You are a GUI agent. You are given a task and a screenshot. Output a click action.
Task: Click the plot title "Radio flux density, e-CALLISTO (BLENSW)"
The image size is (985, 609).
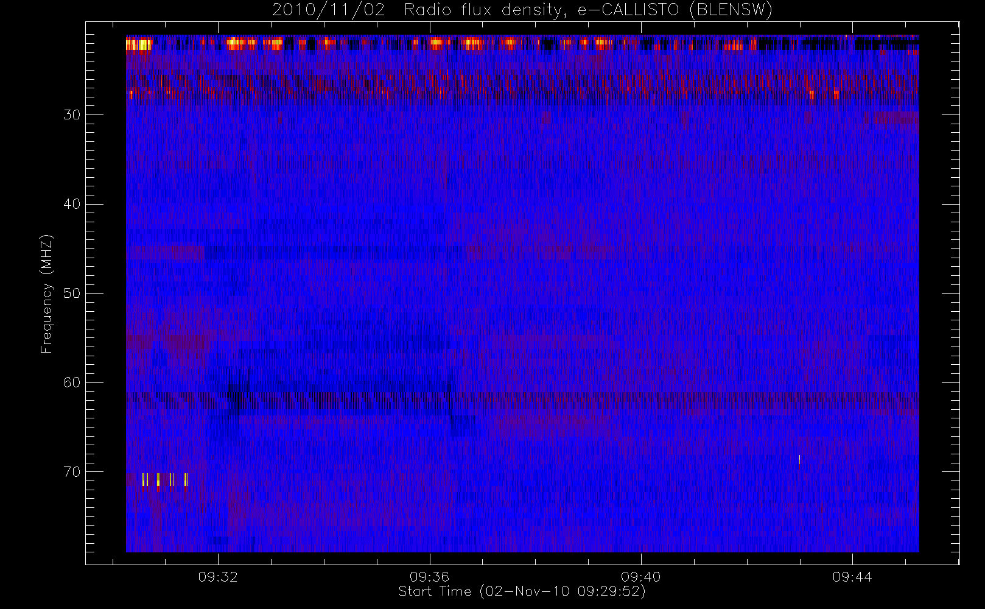[x=588, y=10]
